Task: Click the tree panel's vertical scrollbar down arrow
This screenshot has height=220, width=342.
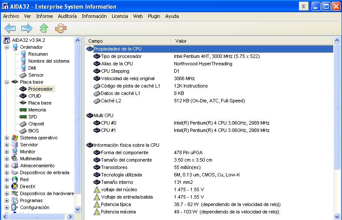Action: point(78,209)
